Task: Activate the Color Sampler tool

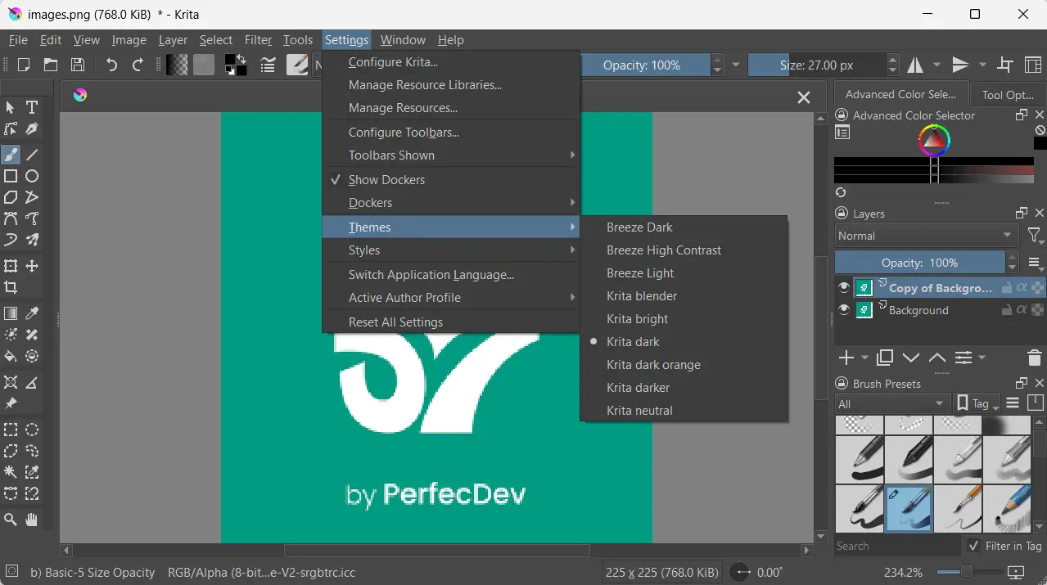Action: [x=32, y=313]
